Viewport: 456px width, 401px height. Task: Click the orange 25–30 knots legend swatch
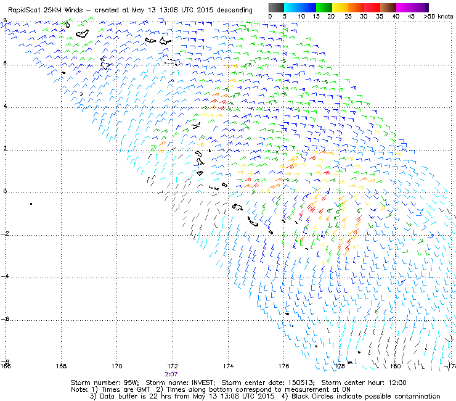356,7
